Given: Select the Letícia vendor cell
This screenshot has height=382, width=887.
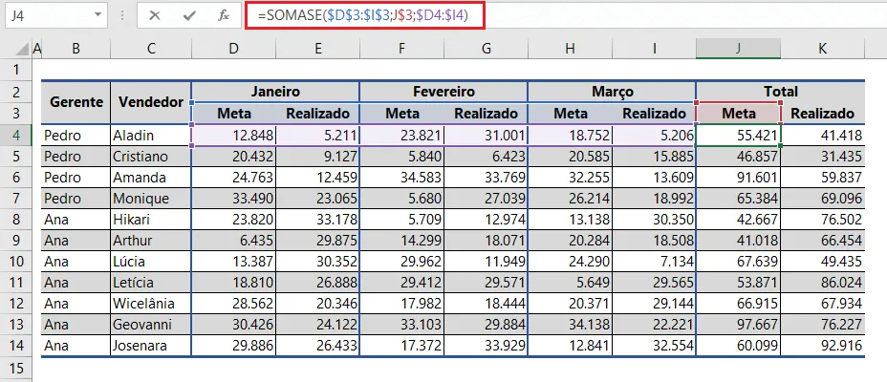Looking at the screenshot, I should pos(151,283).
